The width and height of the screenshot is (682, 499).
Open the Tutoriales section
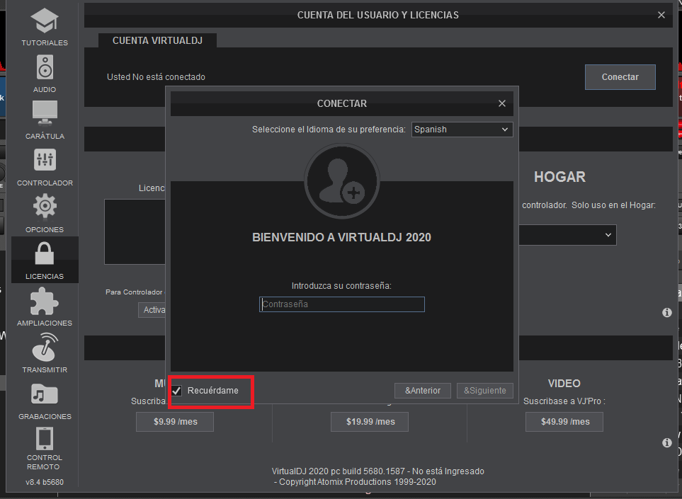tap(45, 27)
